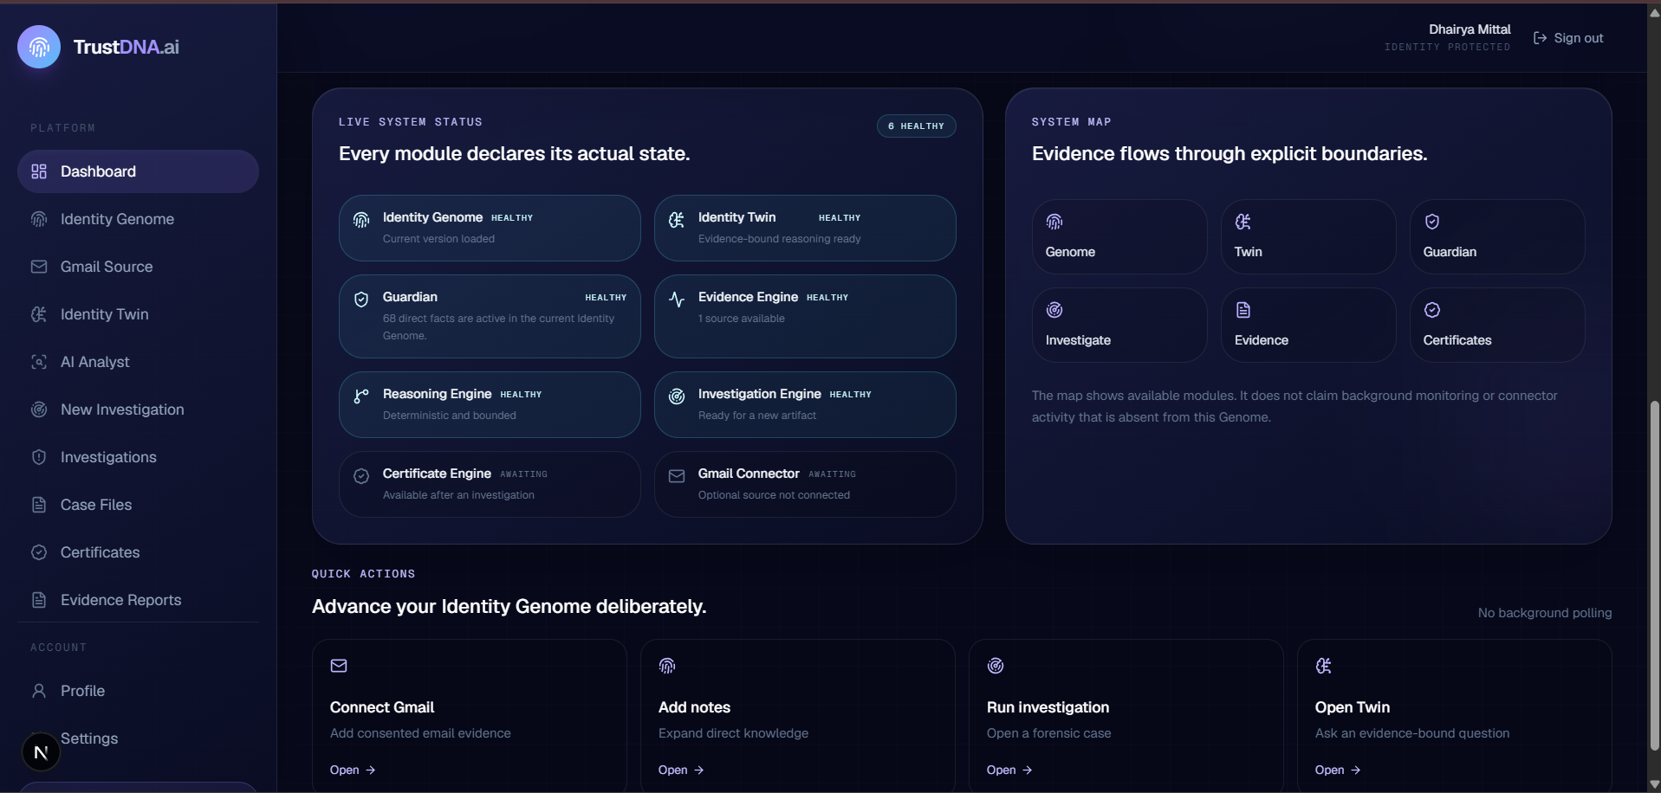
Task: Select the Twin module tile
Action: tap(1308, 237)
